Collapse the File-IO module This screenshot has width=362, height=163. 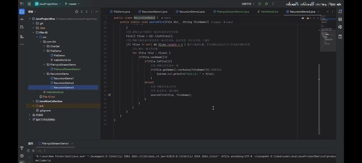tap(33, 33)
